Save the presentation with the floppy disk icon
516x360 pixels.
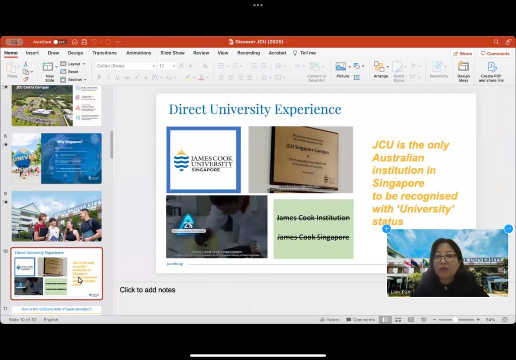click(85, 42)
